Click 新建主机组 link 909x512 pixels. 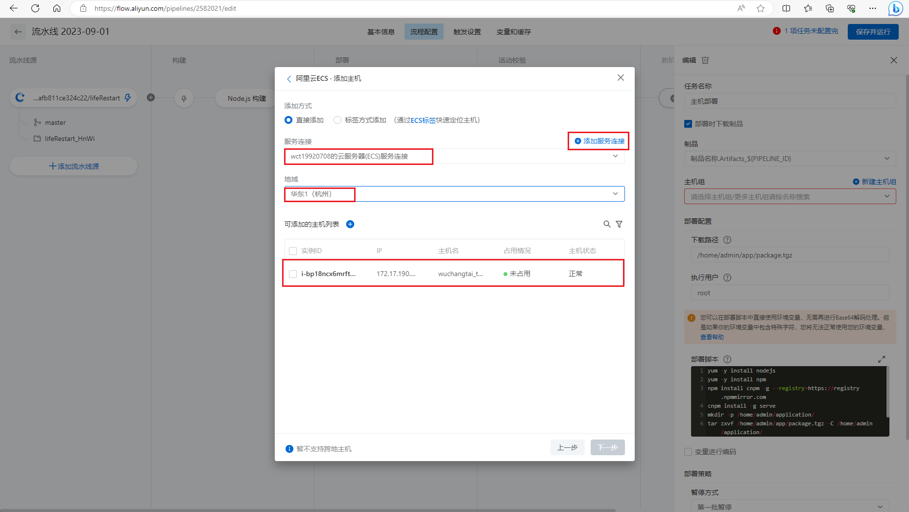[875, 182]
